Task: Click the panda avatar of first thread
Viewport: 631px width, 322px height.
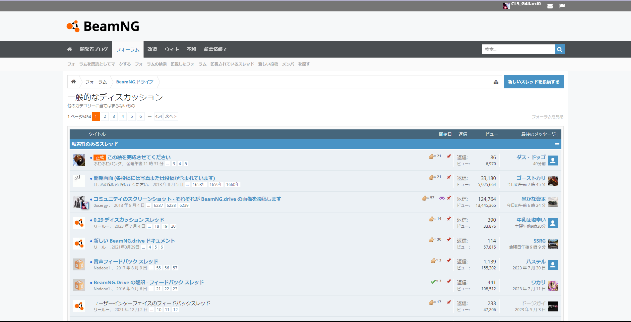Action: click(79, 160)
